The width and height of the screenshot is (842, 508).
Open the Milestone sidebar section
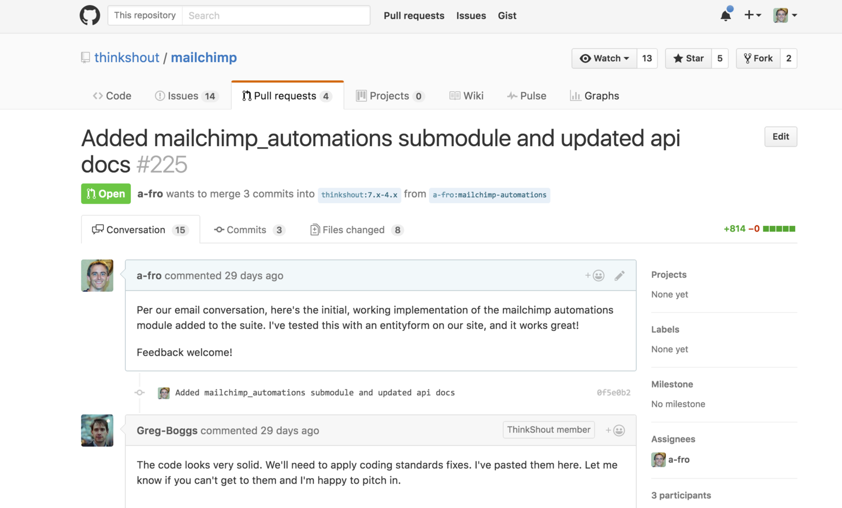(672, 384)
